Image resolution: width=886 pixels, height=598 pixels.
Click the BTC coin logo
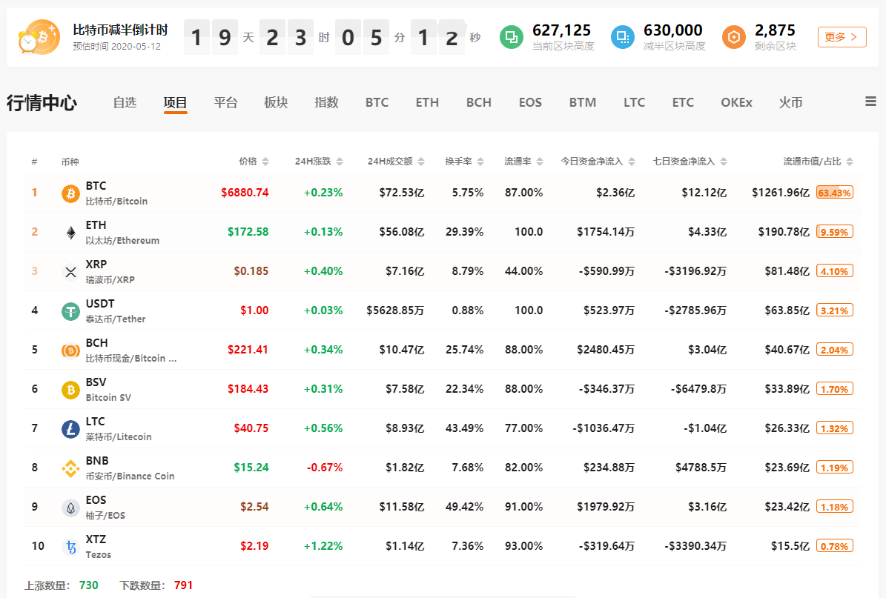click(70, 193)
